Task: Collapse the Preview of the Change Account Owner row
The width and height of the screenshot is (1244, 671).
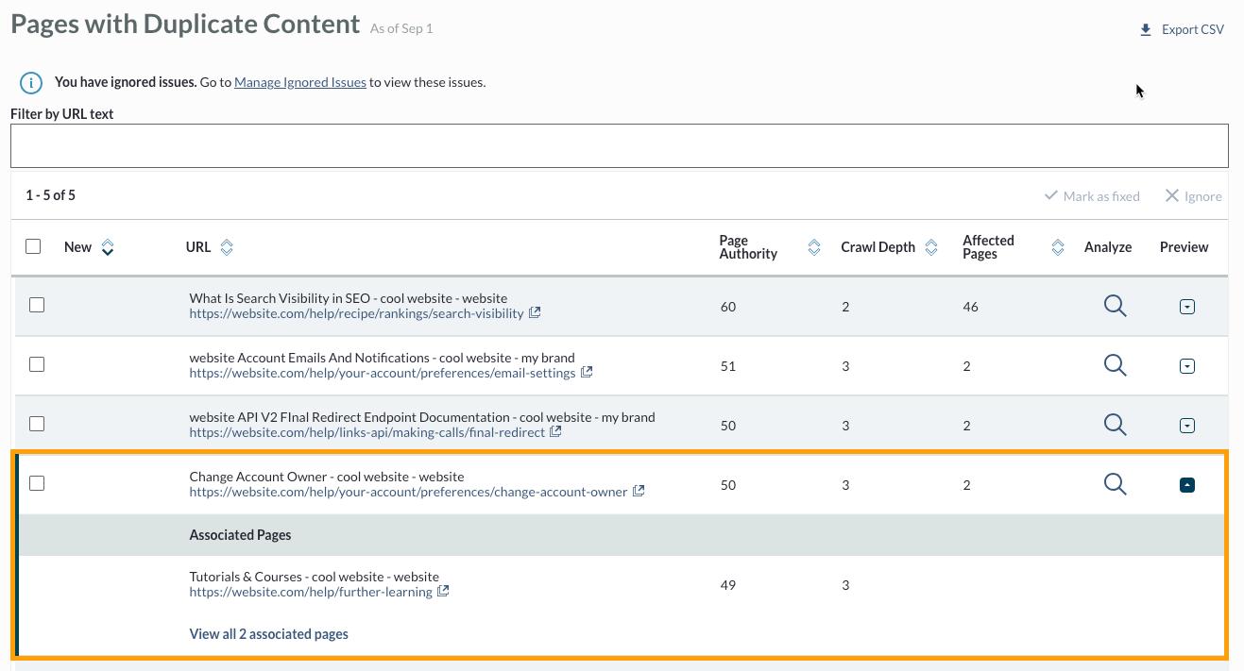Action: (x=1187, y=483)
